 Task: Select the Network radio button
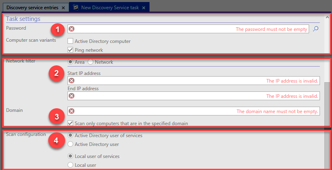(90, 62)
